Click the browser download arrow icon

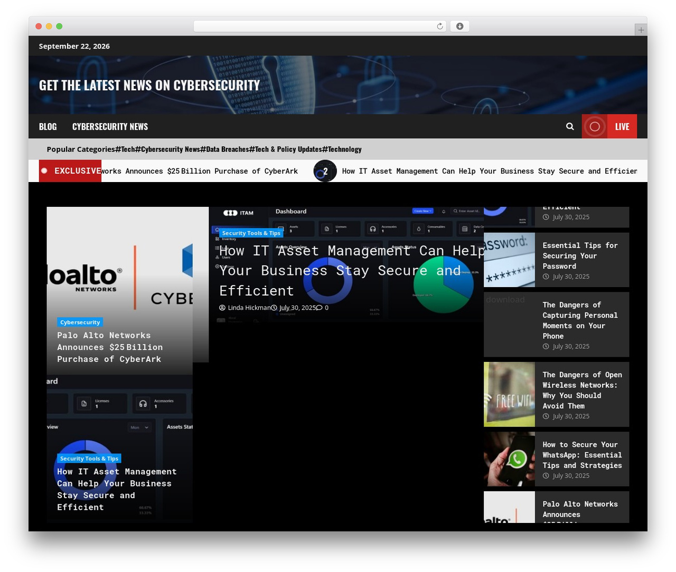point(459,26)
